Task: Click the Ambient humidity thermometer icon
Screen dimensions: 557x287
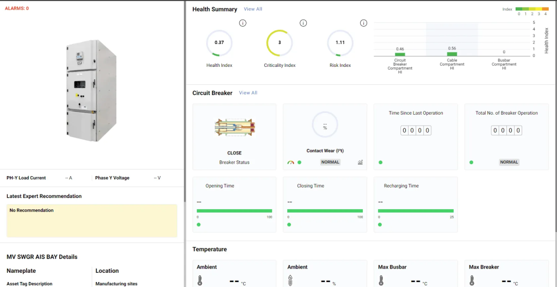Action: click(x=290, y=281)
